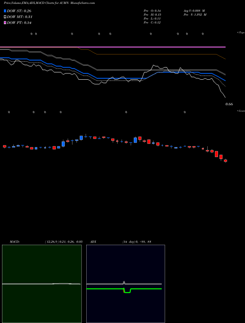Click the '<Lows' axis label
Image resolution: width=245 pixels, height=323 pixels.
[241, 111]
